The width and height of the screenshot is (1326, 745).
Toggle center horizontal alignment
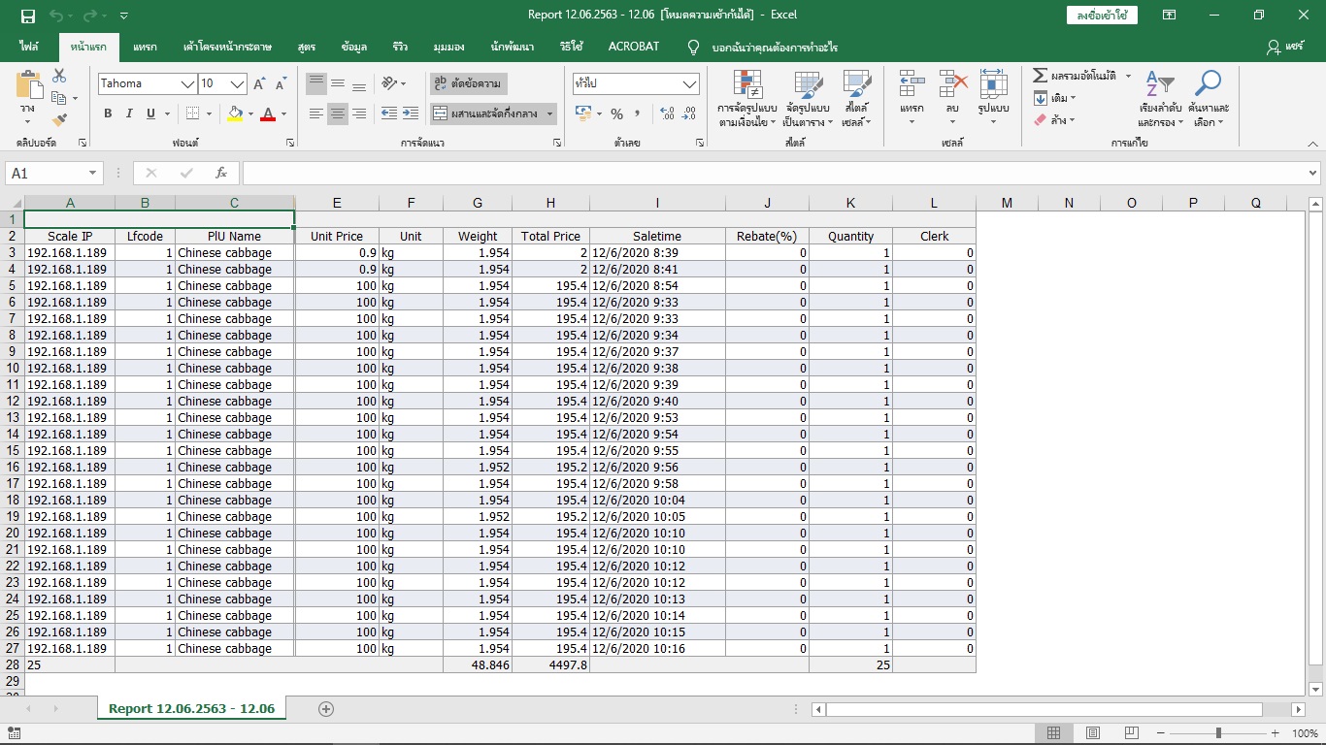point(338,113)
